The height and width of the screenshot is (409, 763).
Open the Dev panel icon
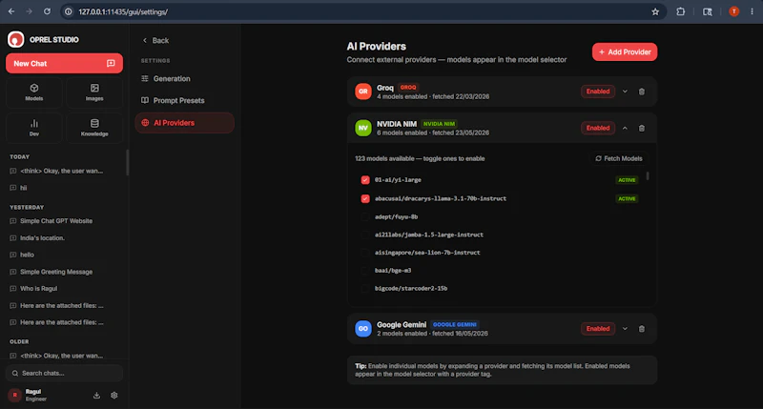(34, 128)
